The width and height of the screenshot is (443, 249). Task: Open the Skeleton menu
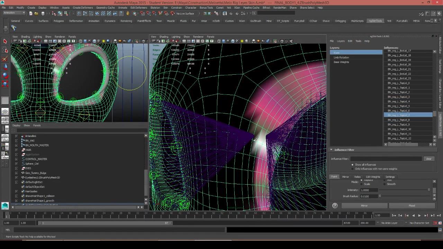tap(155, 8)
